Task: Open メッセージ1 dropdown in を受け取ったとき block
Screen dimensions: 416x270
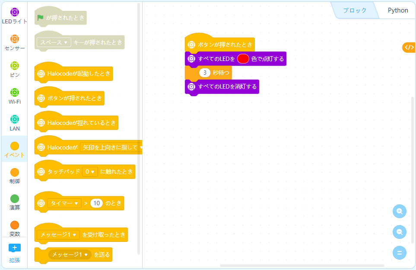Action: click(x=58, y=235)
